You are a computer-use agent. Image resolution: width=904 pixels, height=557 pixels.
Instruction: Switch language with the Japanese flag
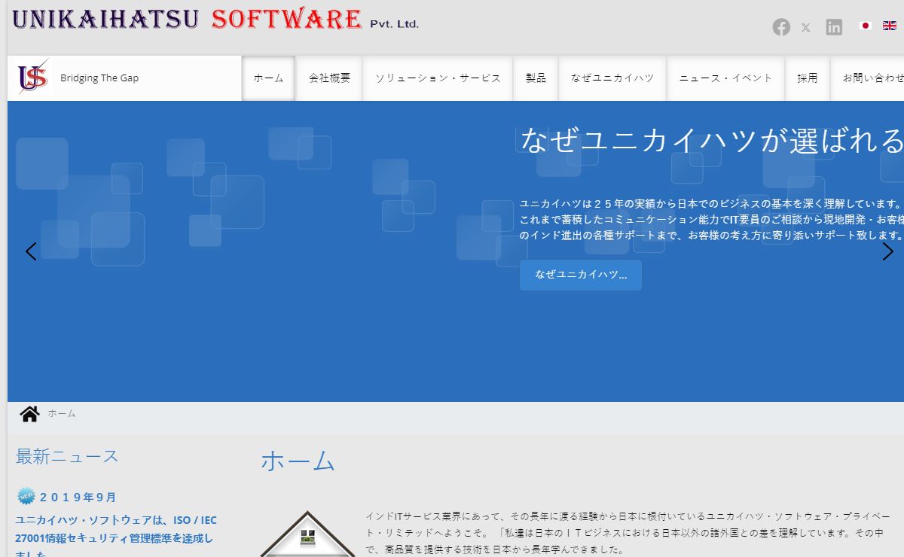point(866,26)
